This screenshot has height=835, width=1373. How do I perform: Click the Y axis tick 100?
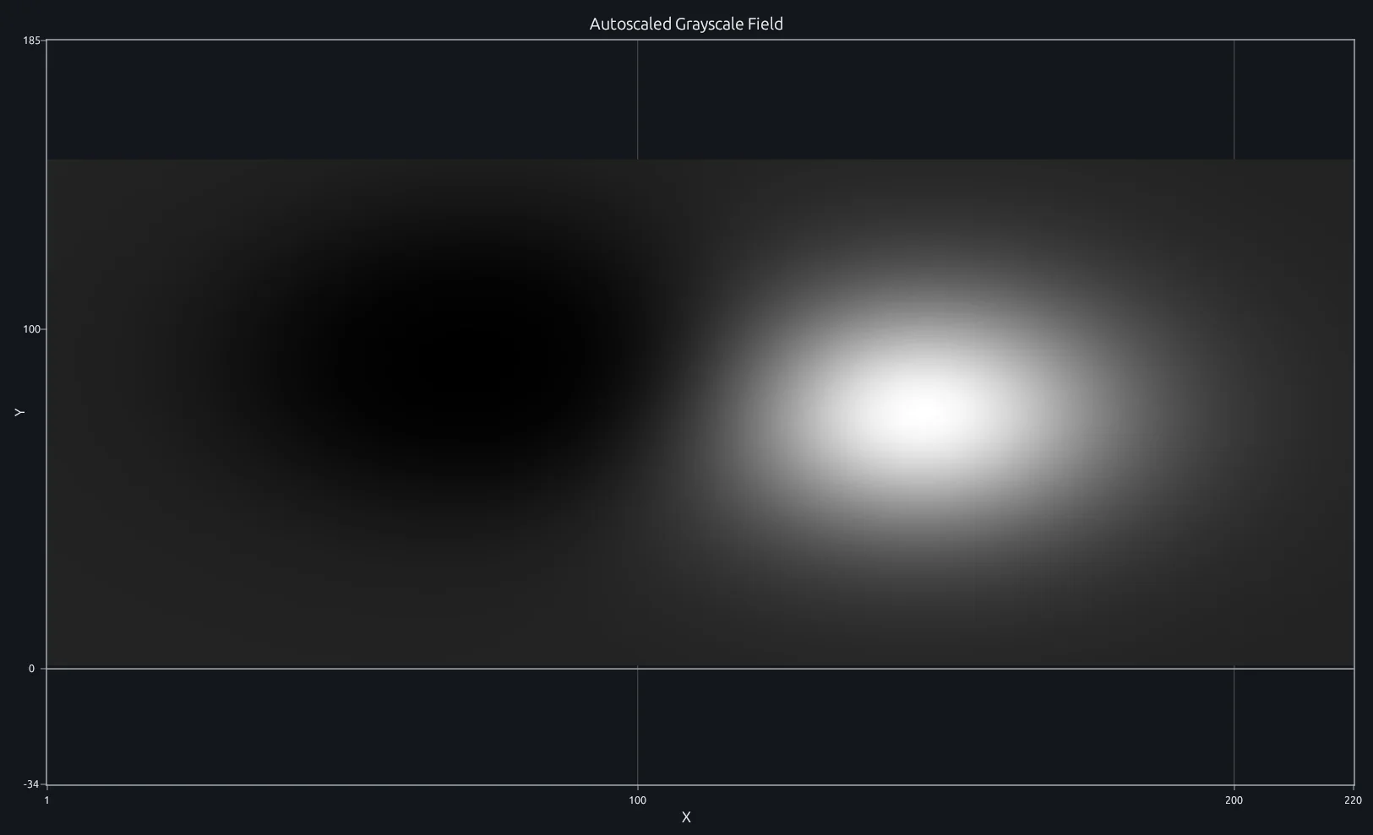point(32,329)
